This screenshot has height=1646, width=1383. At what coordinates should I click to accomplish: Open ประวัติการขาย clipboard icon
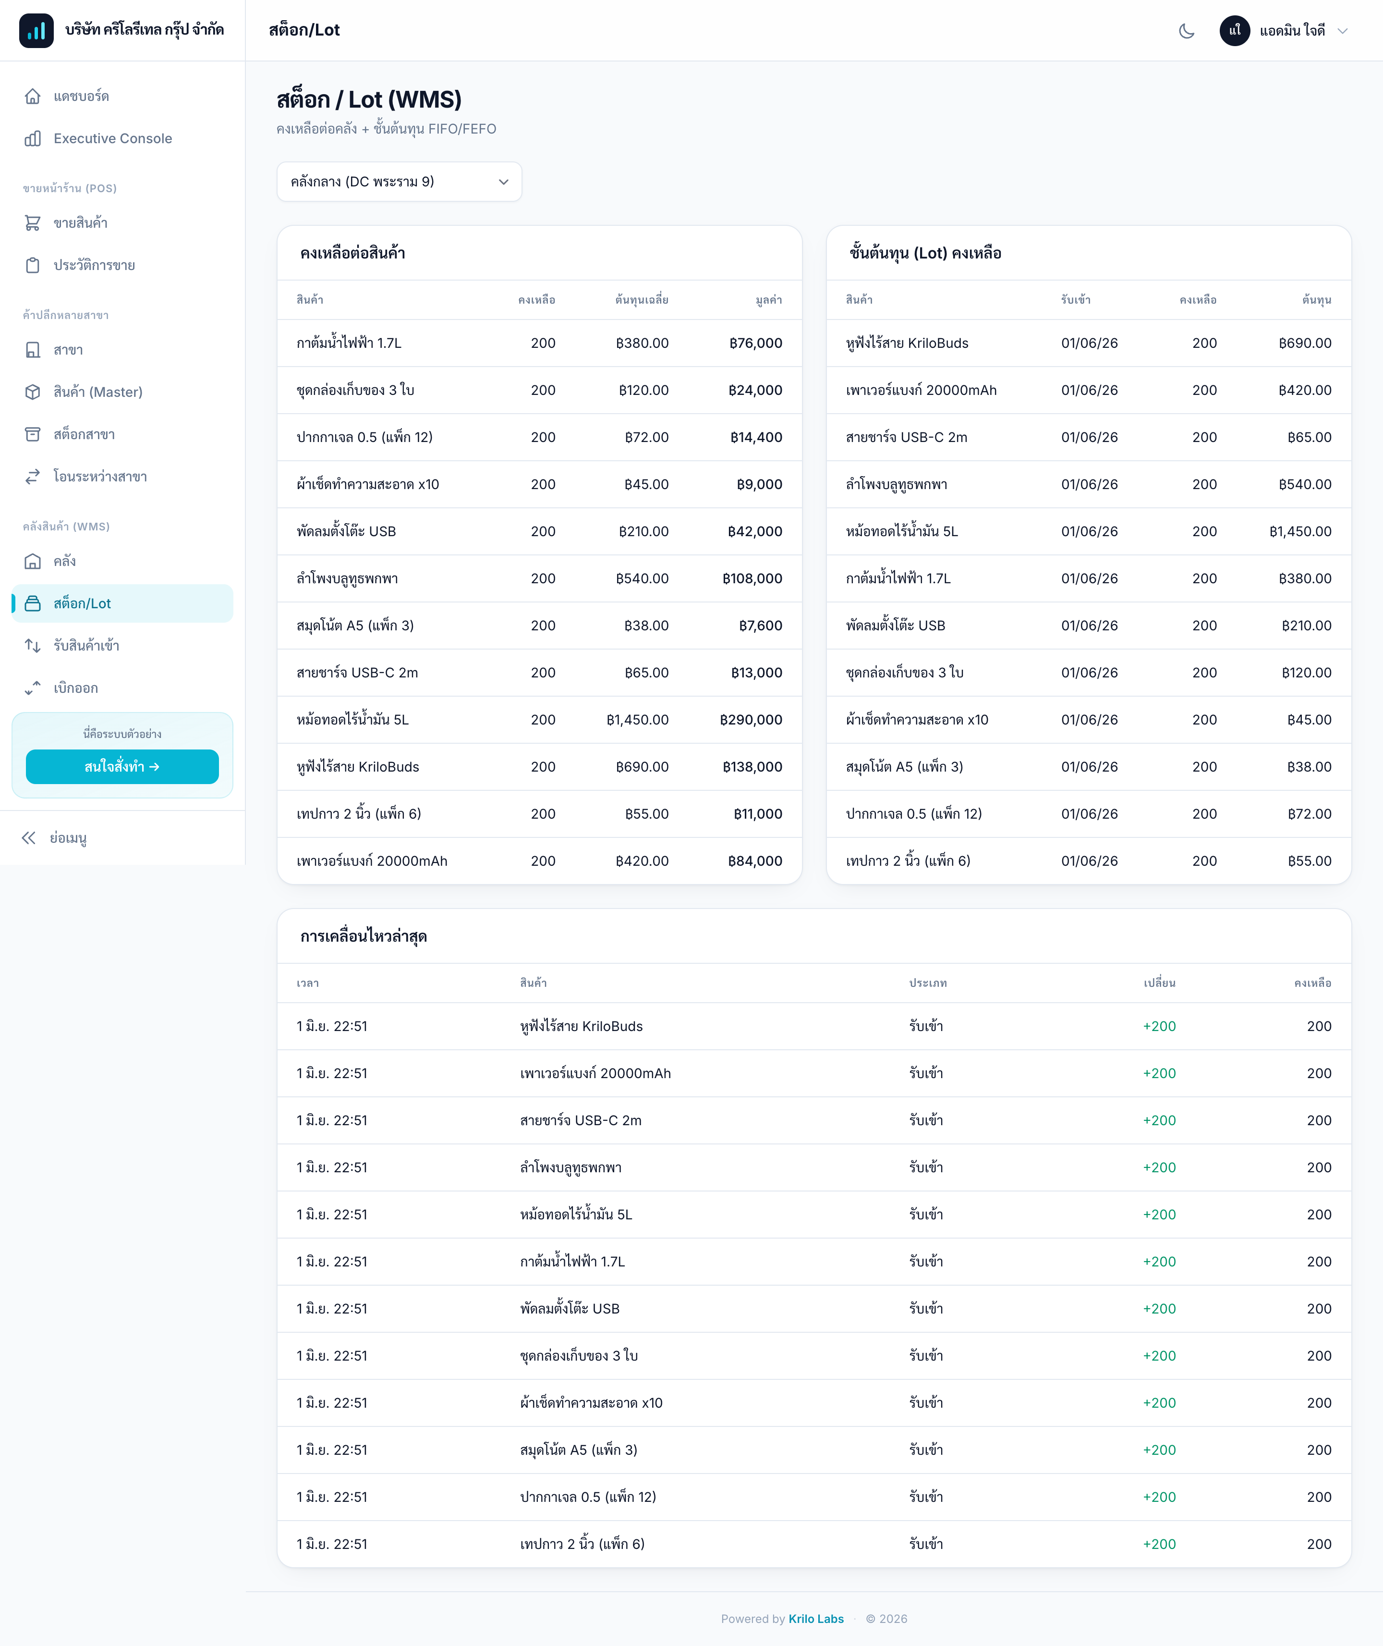coord(33,266)
